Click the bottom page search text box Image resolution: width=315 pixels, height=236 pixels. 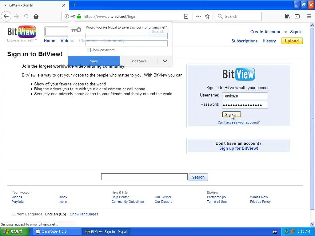coord(144,177)
